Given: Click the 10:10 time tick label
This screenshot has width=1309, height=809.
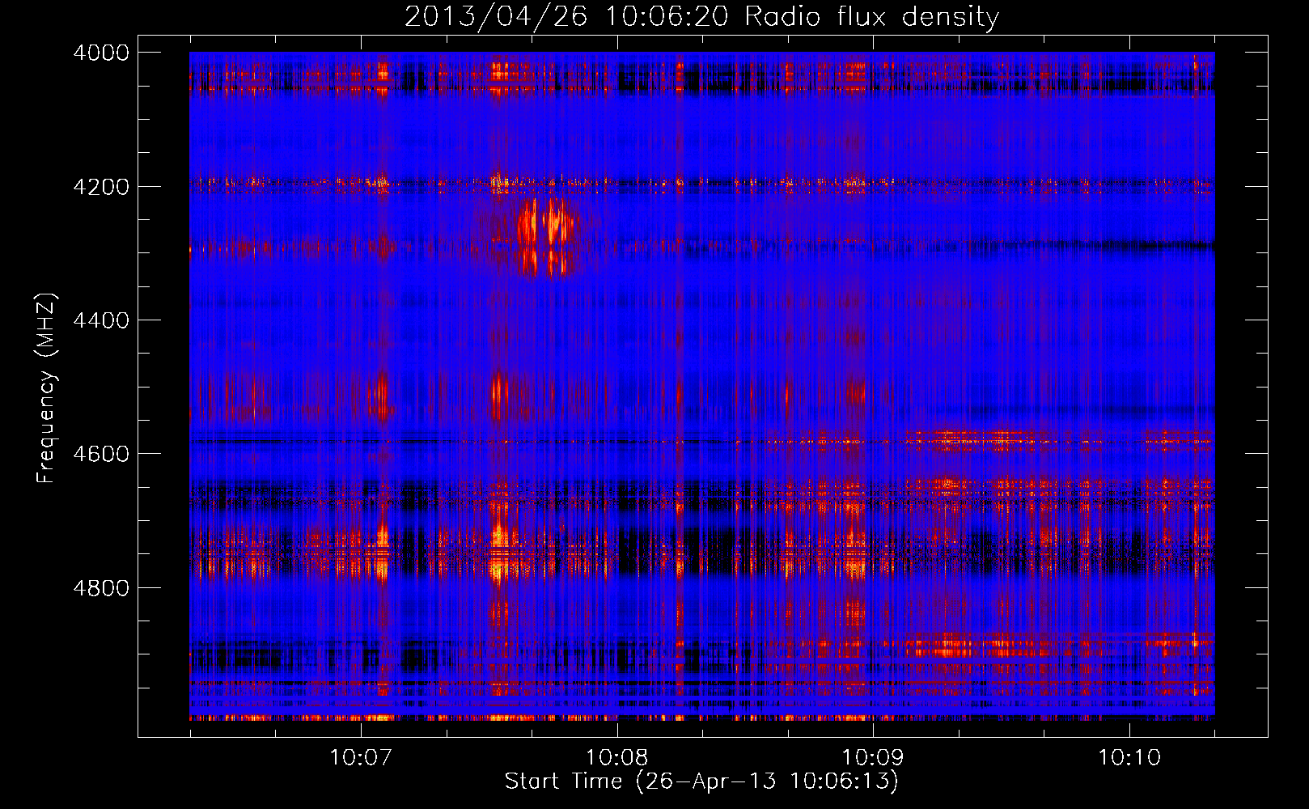Looking at the screenshot, I should click(x=1129, y=757).
